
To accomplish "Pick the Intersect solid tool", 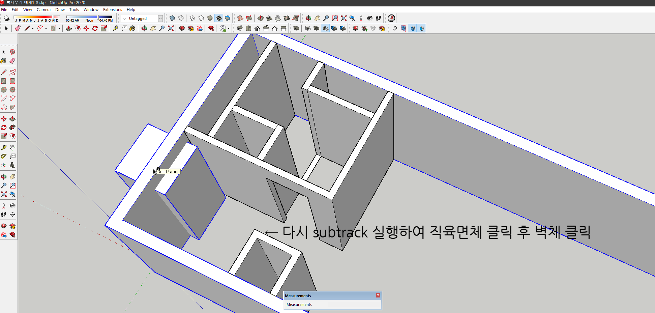I will click(308, 28).
